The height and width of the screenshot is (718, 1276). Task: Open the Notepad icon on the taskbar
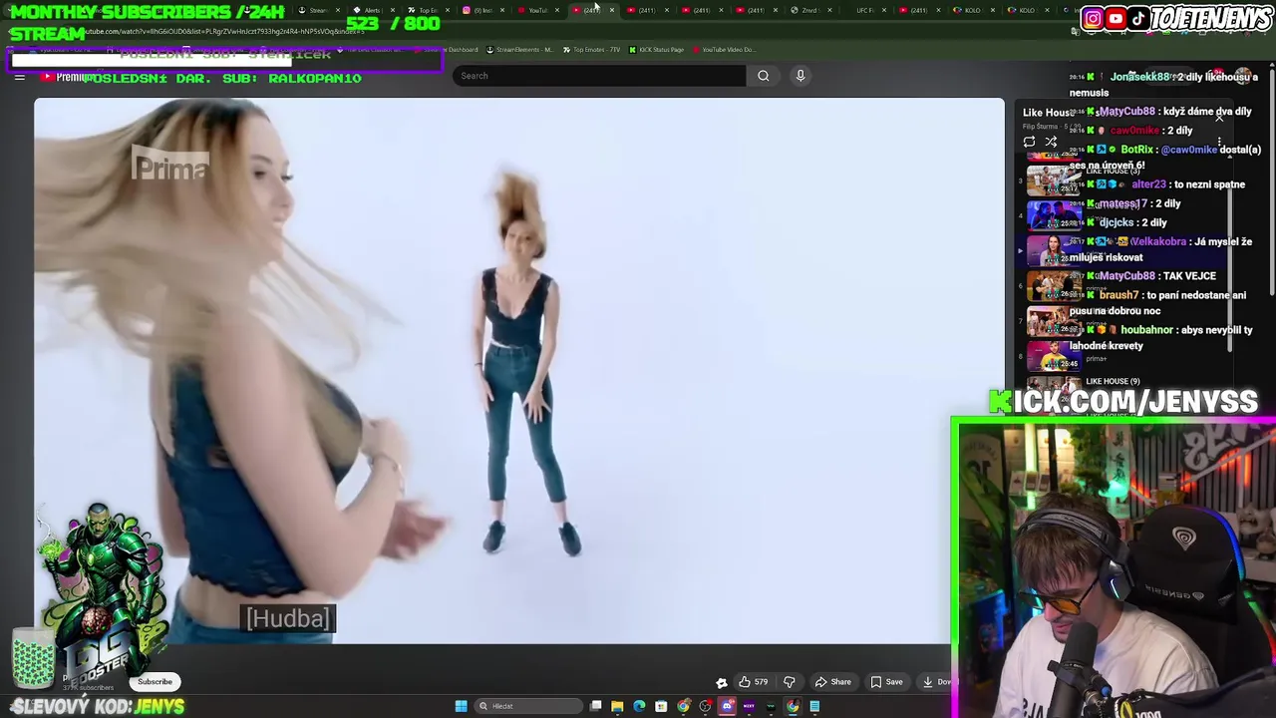tap(814, 706)
